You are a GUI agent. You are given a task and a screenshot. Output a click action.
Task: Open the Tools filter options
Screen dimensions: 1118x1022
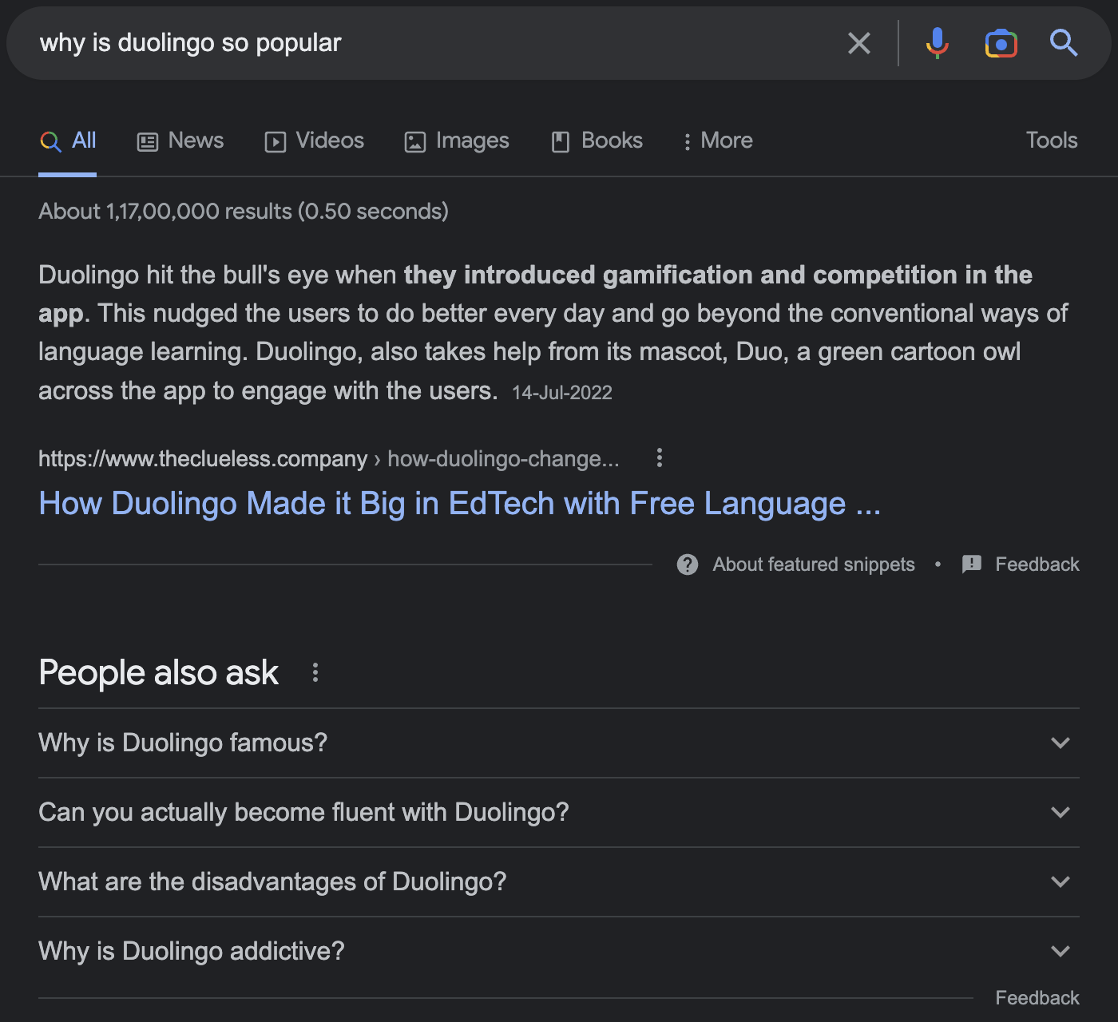(1052, 141)
